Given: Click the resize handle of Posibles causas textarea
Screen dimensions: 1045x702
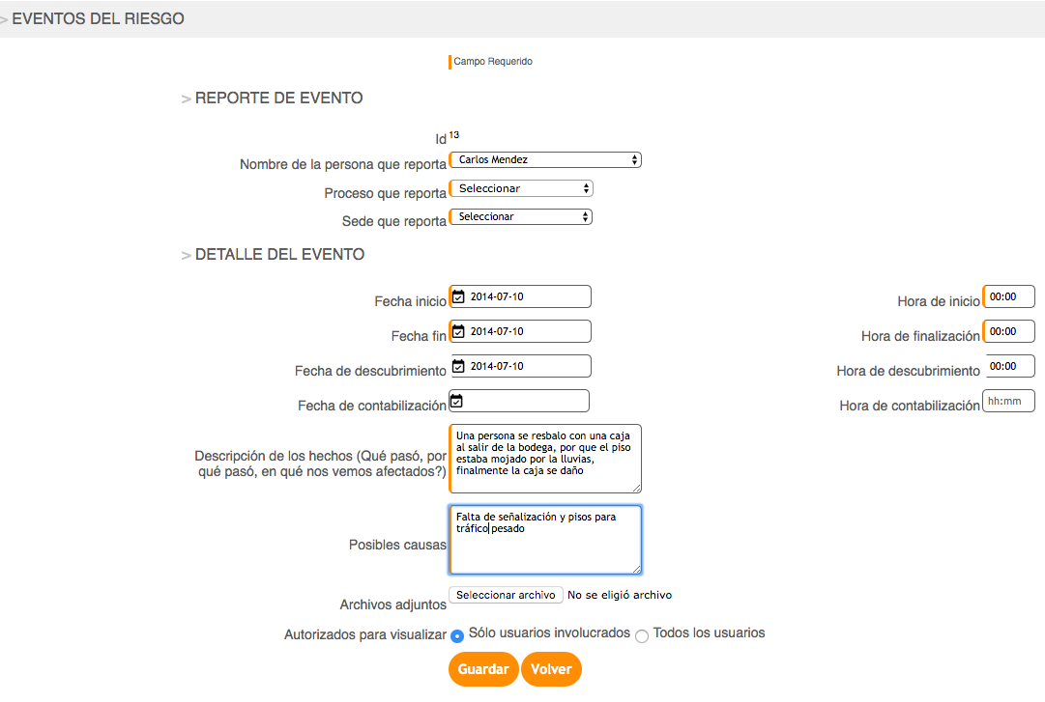Looking at the screenshot, I should pyautogui.click(x=636, y=569).
